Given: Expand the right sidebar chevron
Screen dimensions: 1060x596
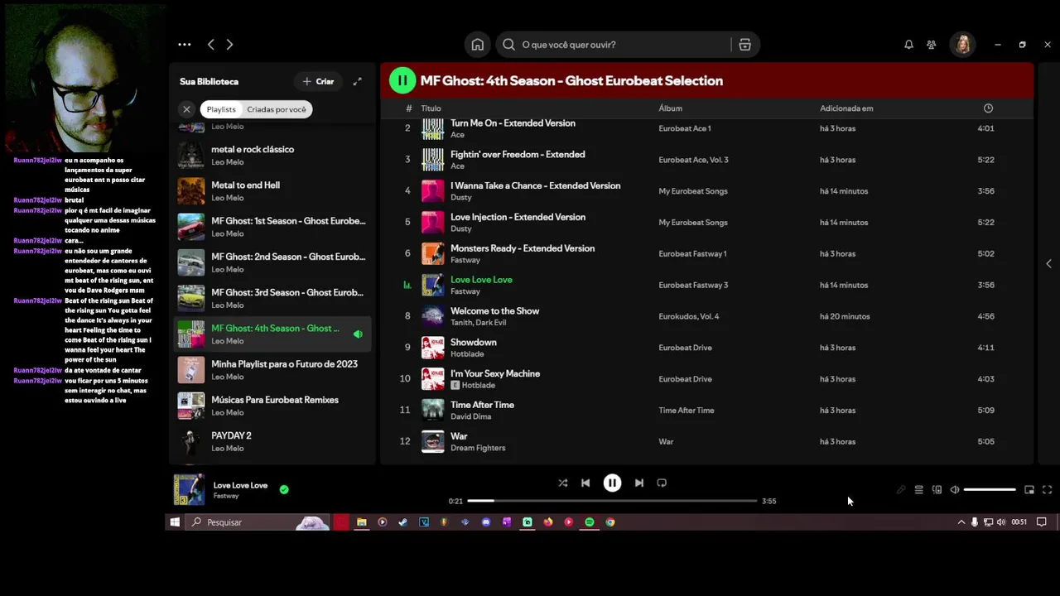Looking at the screenshot, I should click(1048, 263).
